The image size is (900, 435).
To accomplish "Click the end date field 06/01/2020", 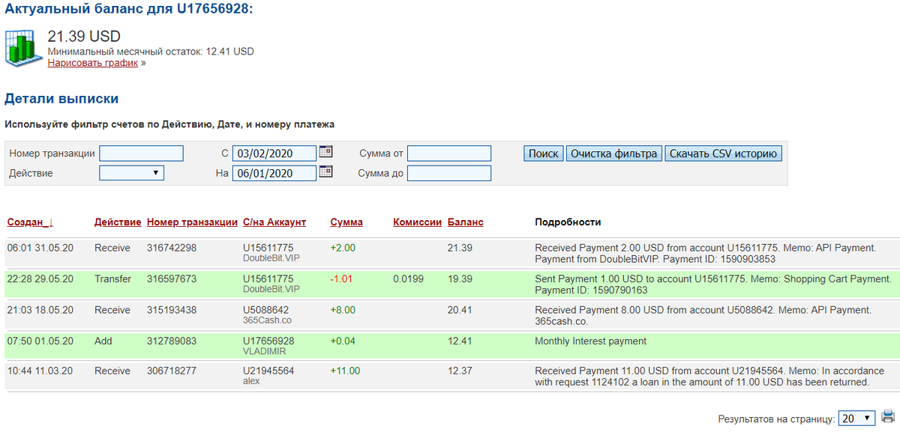I will pyautogui.click(x=274, y=173).
